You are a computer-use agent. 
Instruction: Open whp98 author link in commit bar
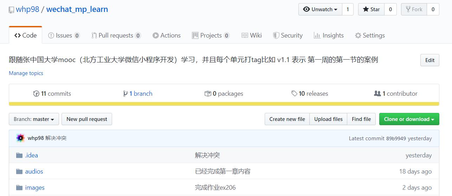35,138
